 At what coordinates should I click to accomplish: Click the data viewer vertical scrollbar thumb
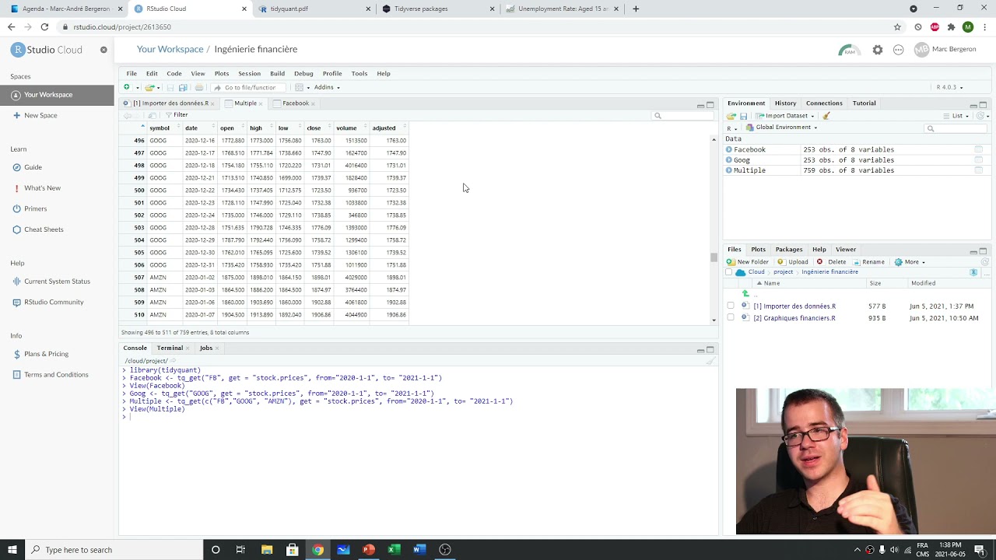click(x=714, y=257)
